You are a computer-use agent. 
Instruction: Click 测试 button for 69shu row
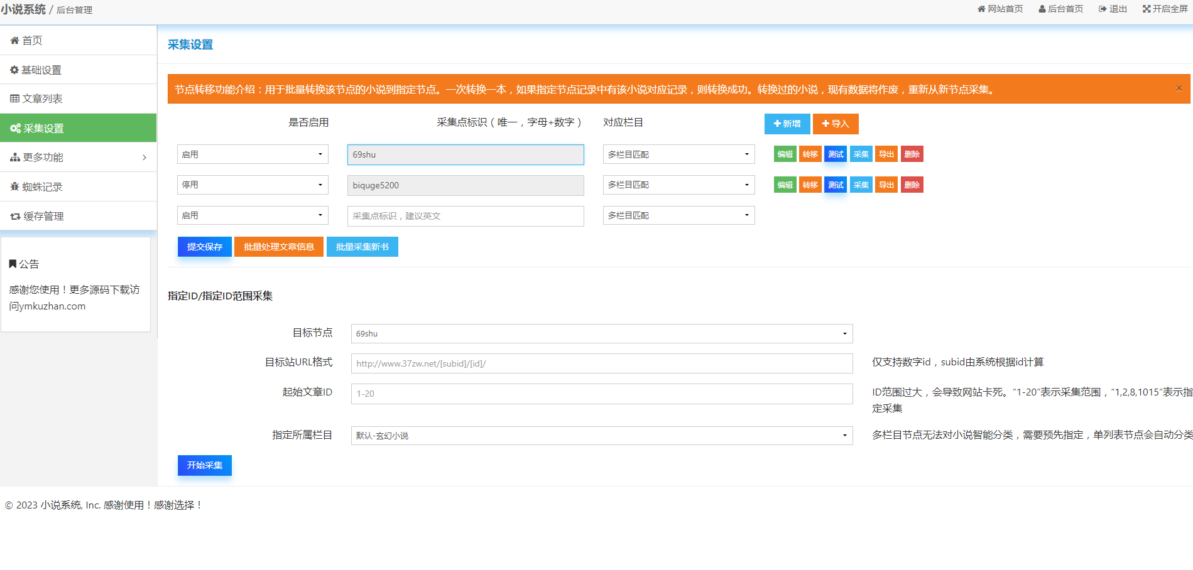tap(836, 154)
